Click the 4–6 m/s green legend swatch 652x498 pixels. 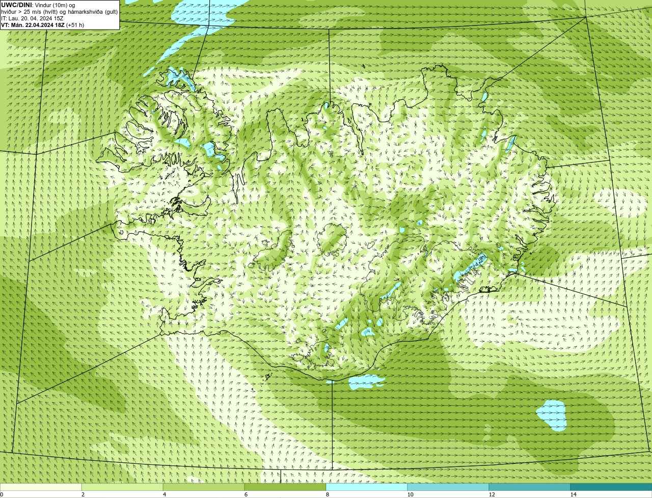pyautogui.click(x=204, y=487)
